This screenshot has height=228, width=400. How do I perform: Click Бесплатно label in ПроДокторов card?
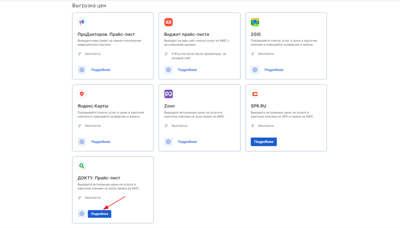(93, 54)
